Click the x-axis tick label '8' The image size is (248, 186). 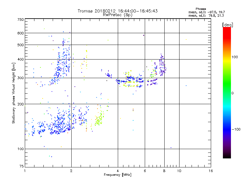tap(164, 171)
